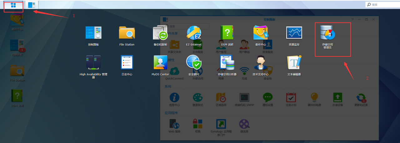This screenshot has width=400, height=143.
Task: Switch to Control Panel taskbar button
Action: pyautogui.click(x=32, y=5)
